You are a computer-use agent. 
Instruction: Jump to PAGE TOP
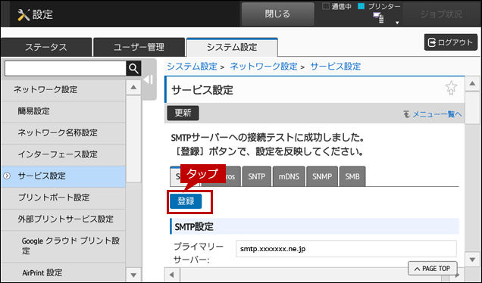(433, 269)
